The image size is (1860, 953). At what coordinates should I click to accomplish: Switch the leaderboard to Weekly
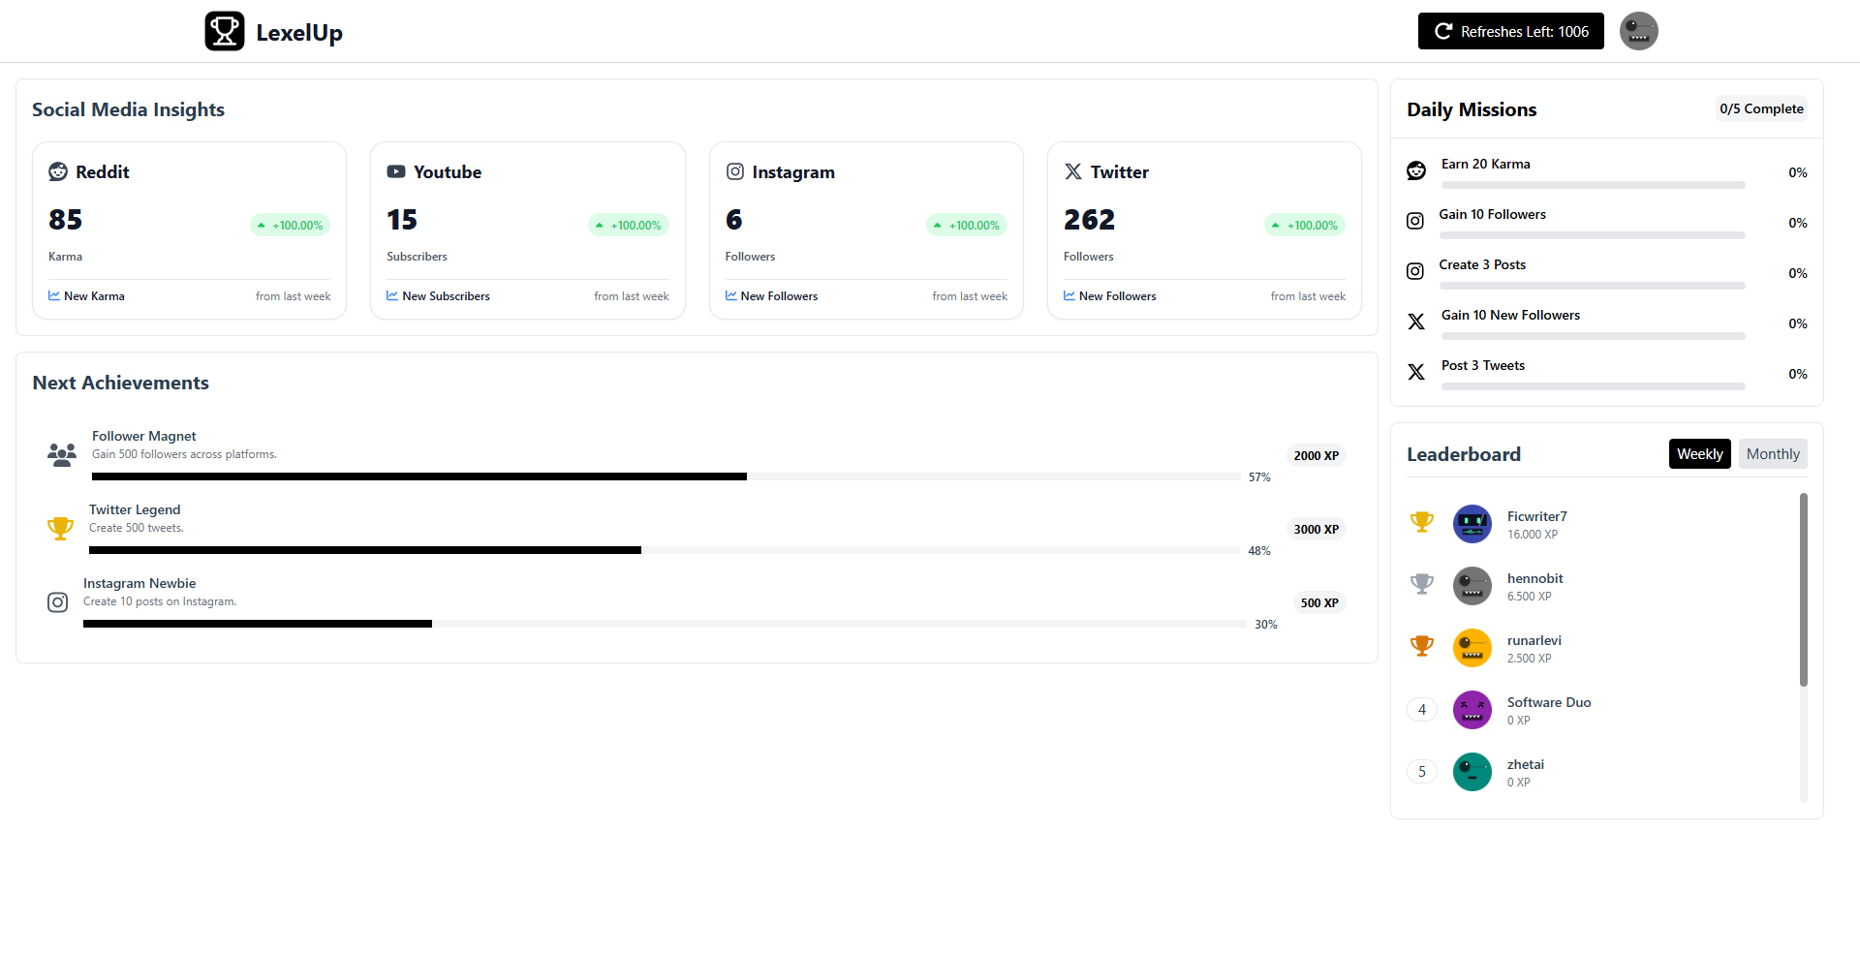(x=1700, y=454)
